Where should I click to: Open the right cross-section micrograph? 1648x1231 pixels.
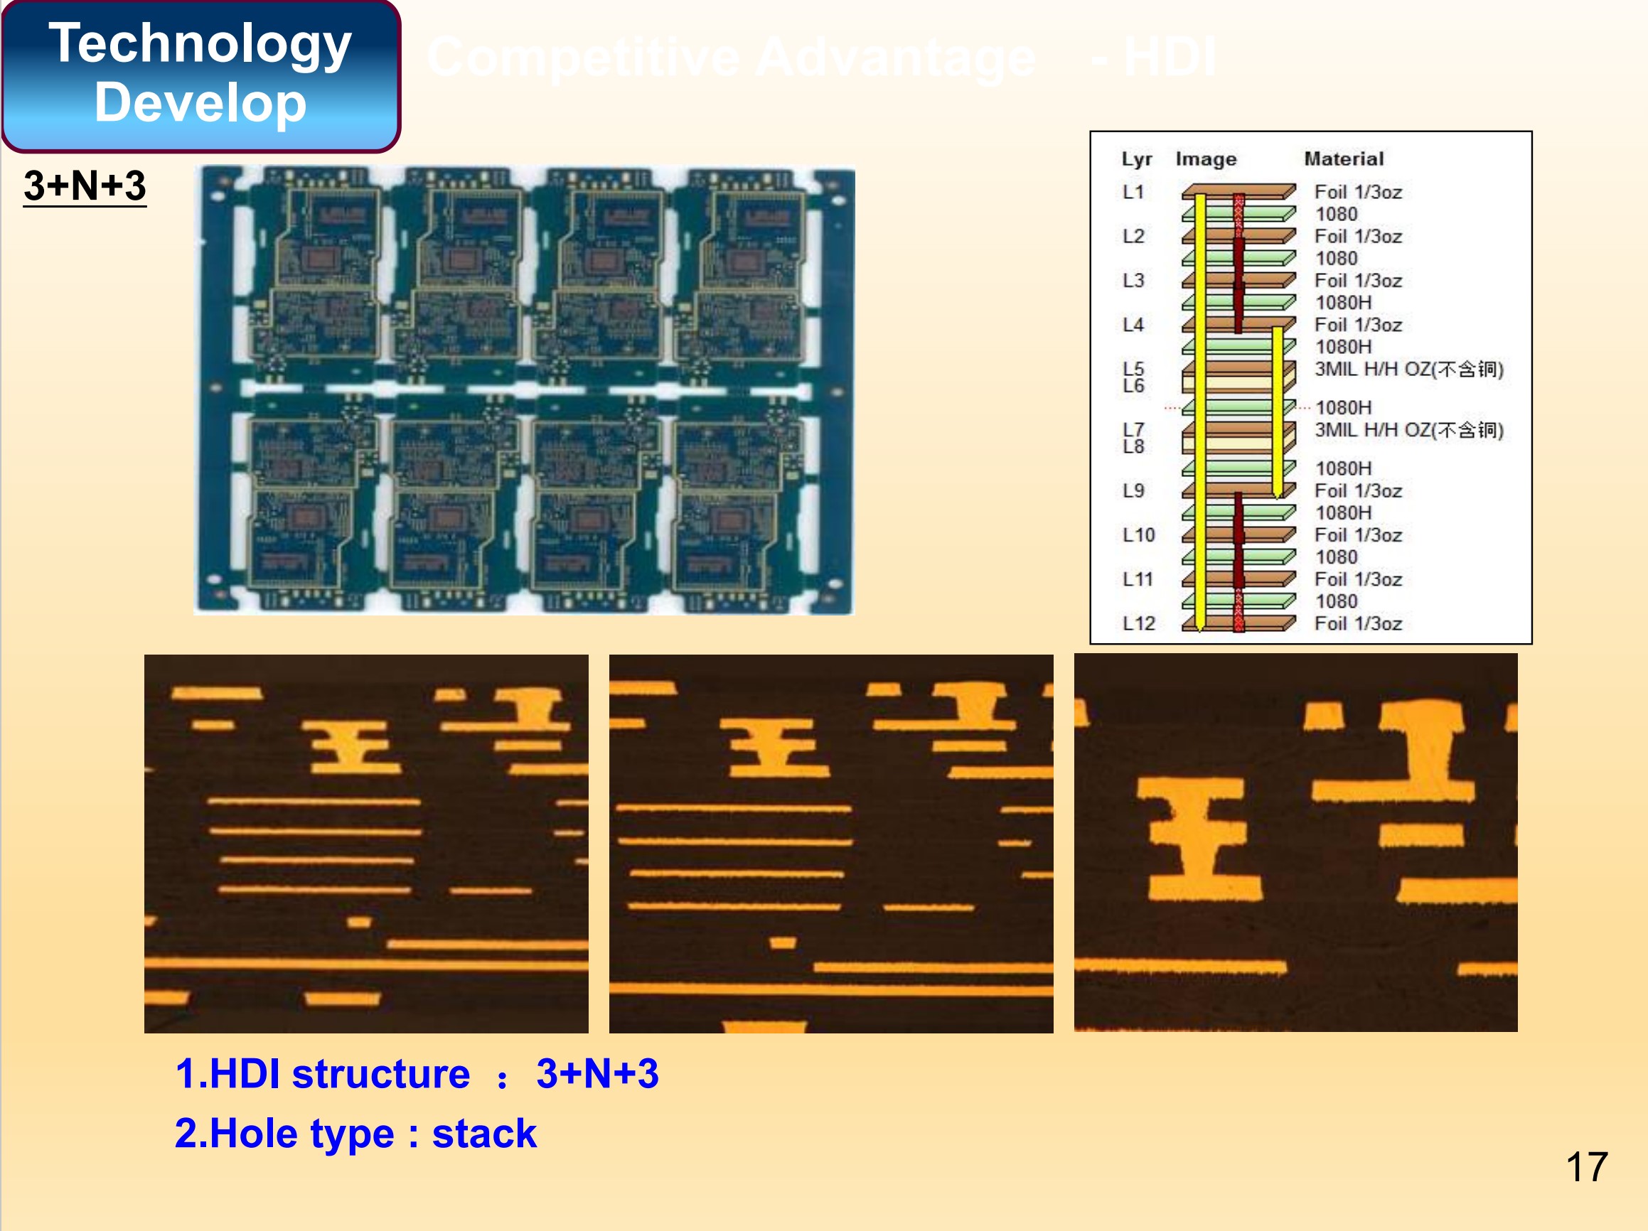point(1295,843)
